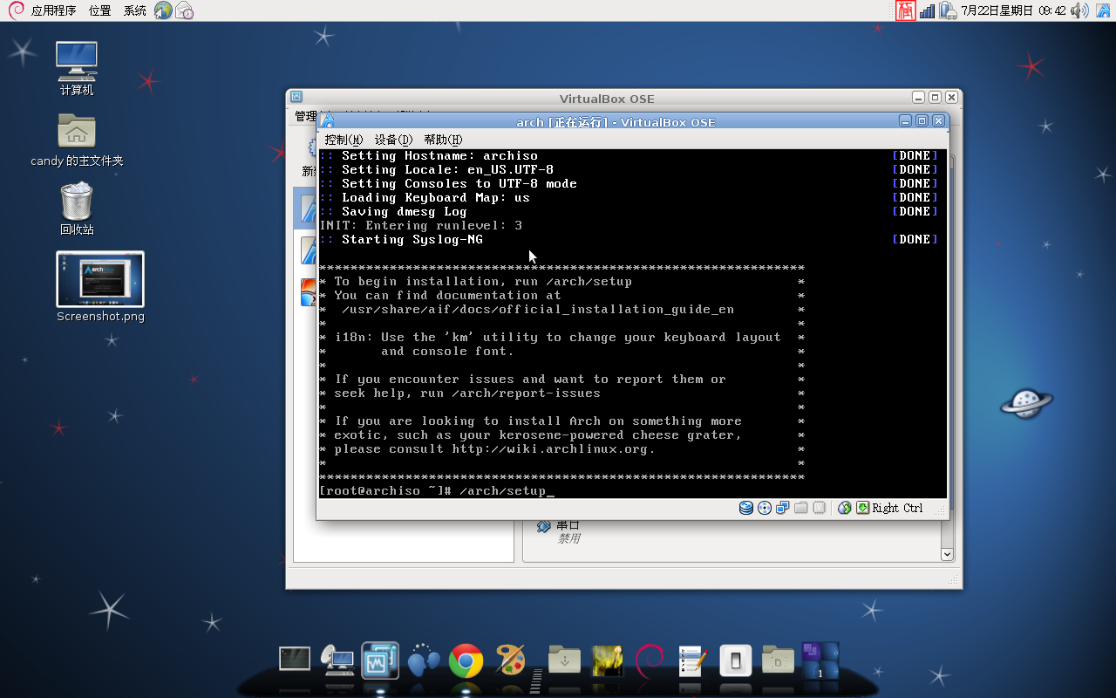Click the http://wiki.archlinux.org text in console

click(550, 448)
